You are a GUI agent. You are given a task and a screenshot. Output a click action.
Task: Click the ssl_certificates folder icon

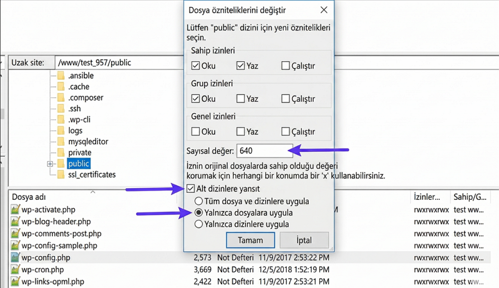(x=61, y=174)
